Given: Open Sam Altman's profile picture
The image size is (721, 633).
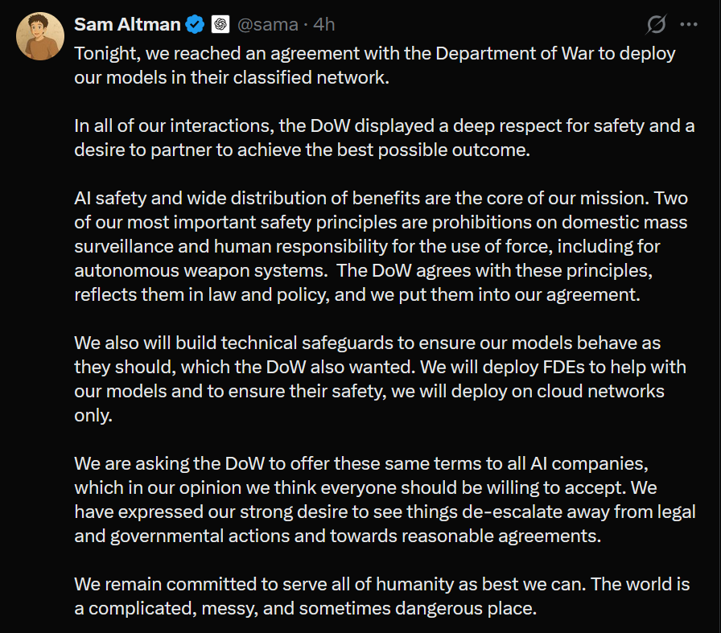Looking at the screenshot, I should coord(39,36).
